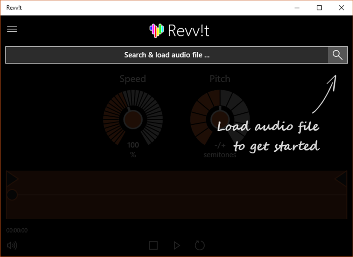Minimize the Revv!t window

tap(297, 8)
